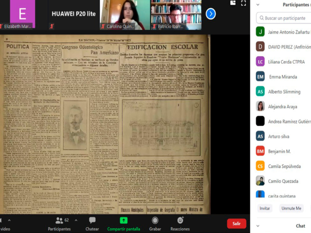Click the red BM avatar icon
The width and height of the screenshot is (311, 233).
pyautogui.click(x=260, y=151)
